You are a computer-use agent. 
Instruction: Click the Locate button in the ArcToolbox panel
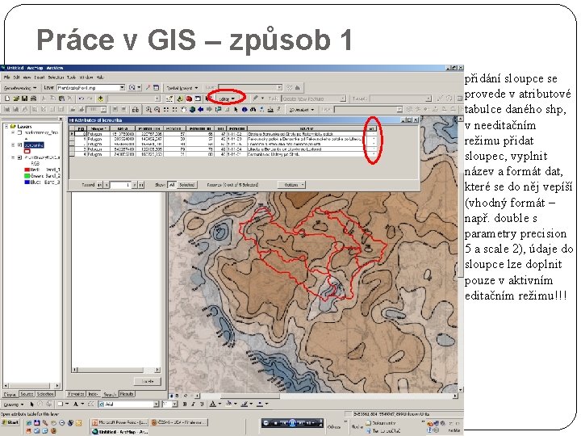point(148,381)
